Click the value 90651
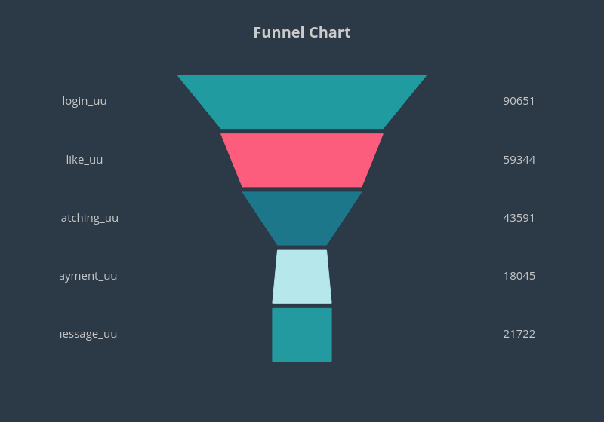The height and width of the screenshot is (422, 604). [519, 101]
